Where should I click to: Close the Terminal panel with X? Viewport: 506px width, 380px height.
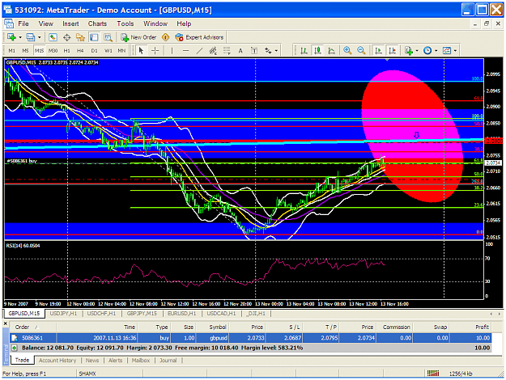pos(6,323)
